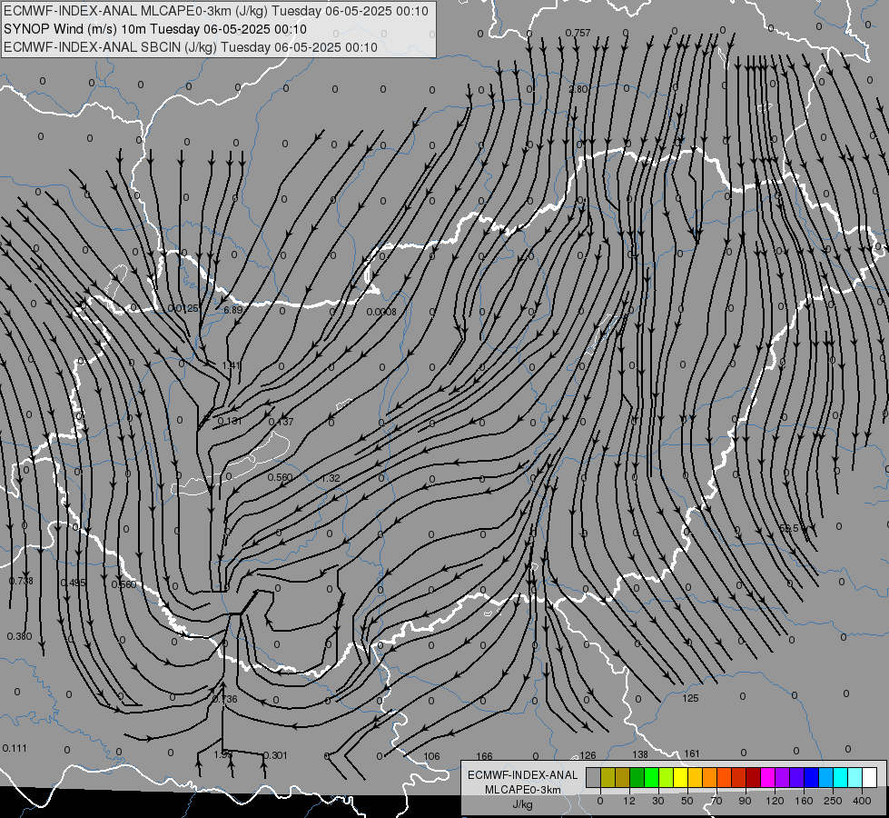Click the map value 0.131
This screenshot has height=818, width=889.
pos(230,421)
